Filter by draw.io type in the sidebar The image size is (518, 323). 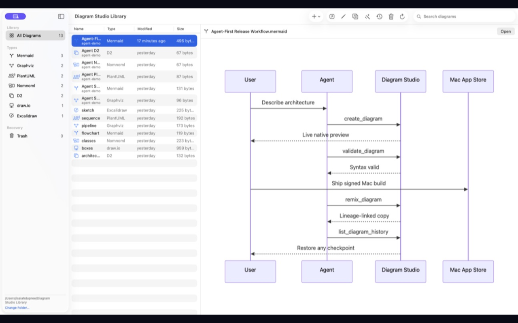(x=35, y=106)
